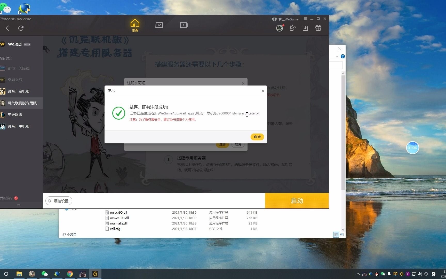The height and width of the screenshot is (279, 446).
Task: Open the WeGame gift box icon
Action: pos(318,28)
